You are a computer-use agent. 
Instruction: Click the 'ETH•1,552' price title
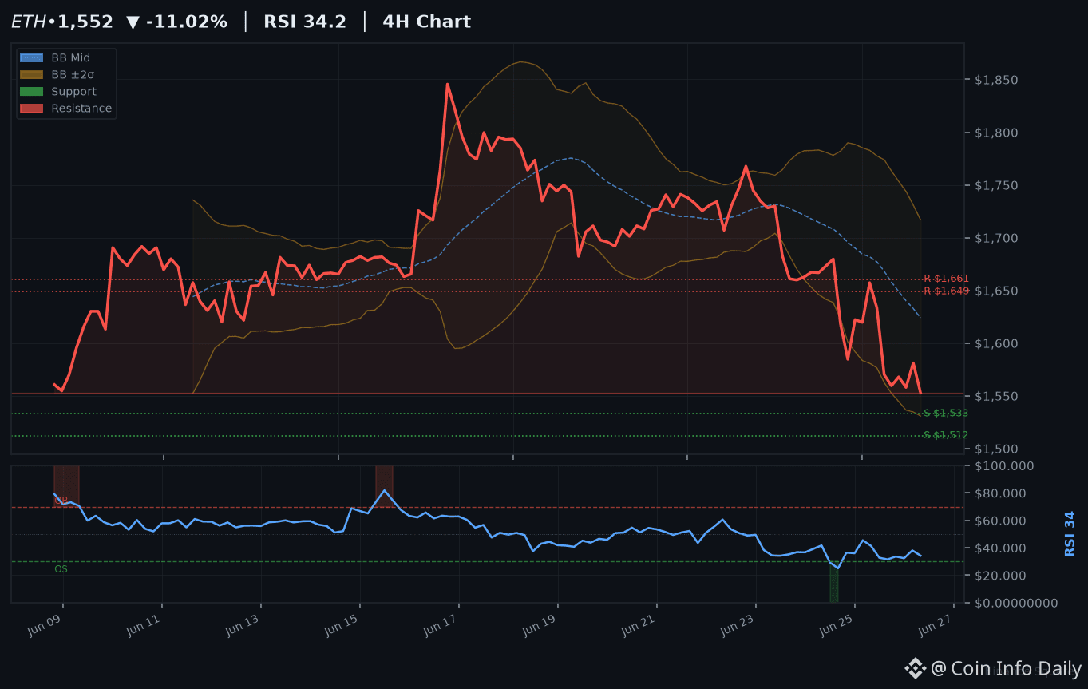tap(62, 22)
